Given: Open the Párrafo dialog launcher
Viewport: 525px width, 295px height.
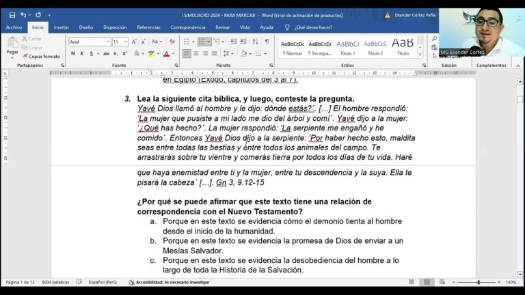Looking at the screenshot, I should tap(271, 66).
